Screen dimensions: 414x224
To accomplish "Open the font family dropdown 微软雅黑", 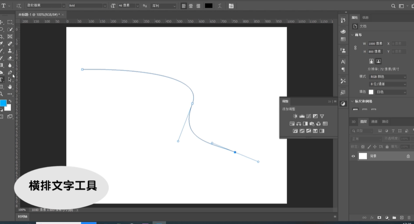I will (46, 6).
